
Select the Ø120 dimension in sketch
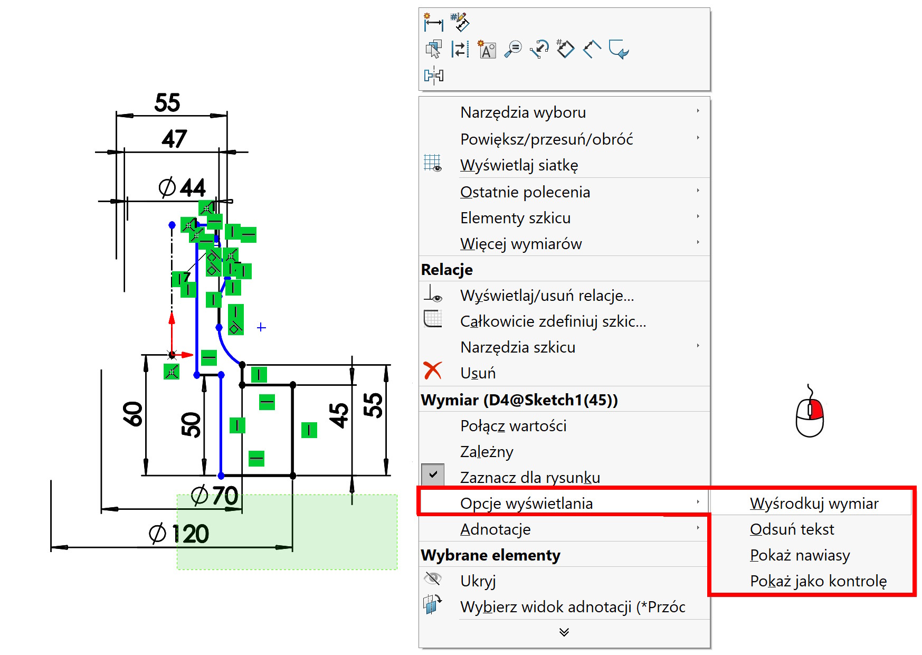point(179,534)
